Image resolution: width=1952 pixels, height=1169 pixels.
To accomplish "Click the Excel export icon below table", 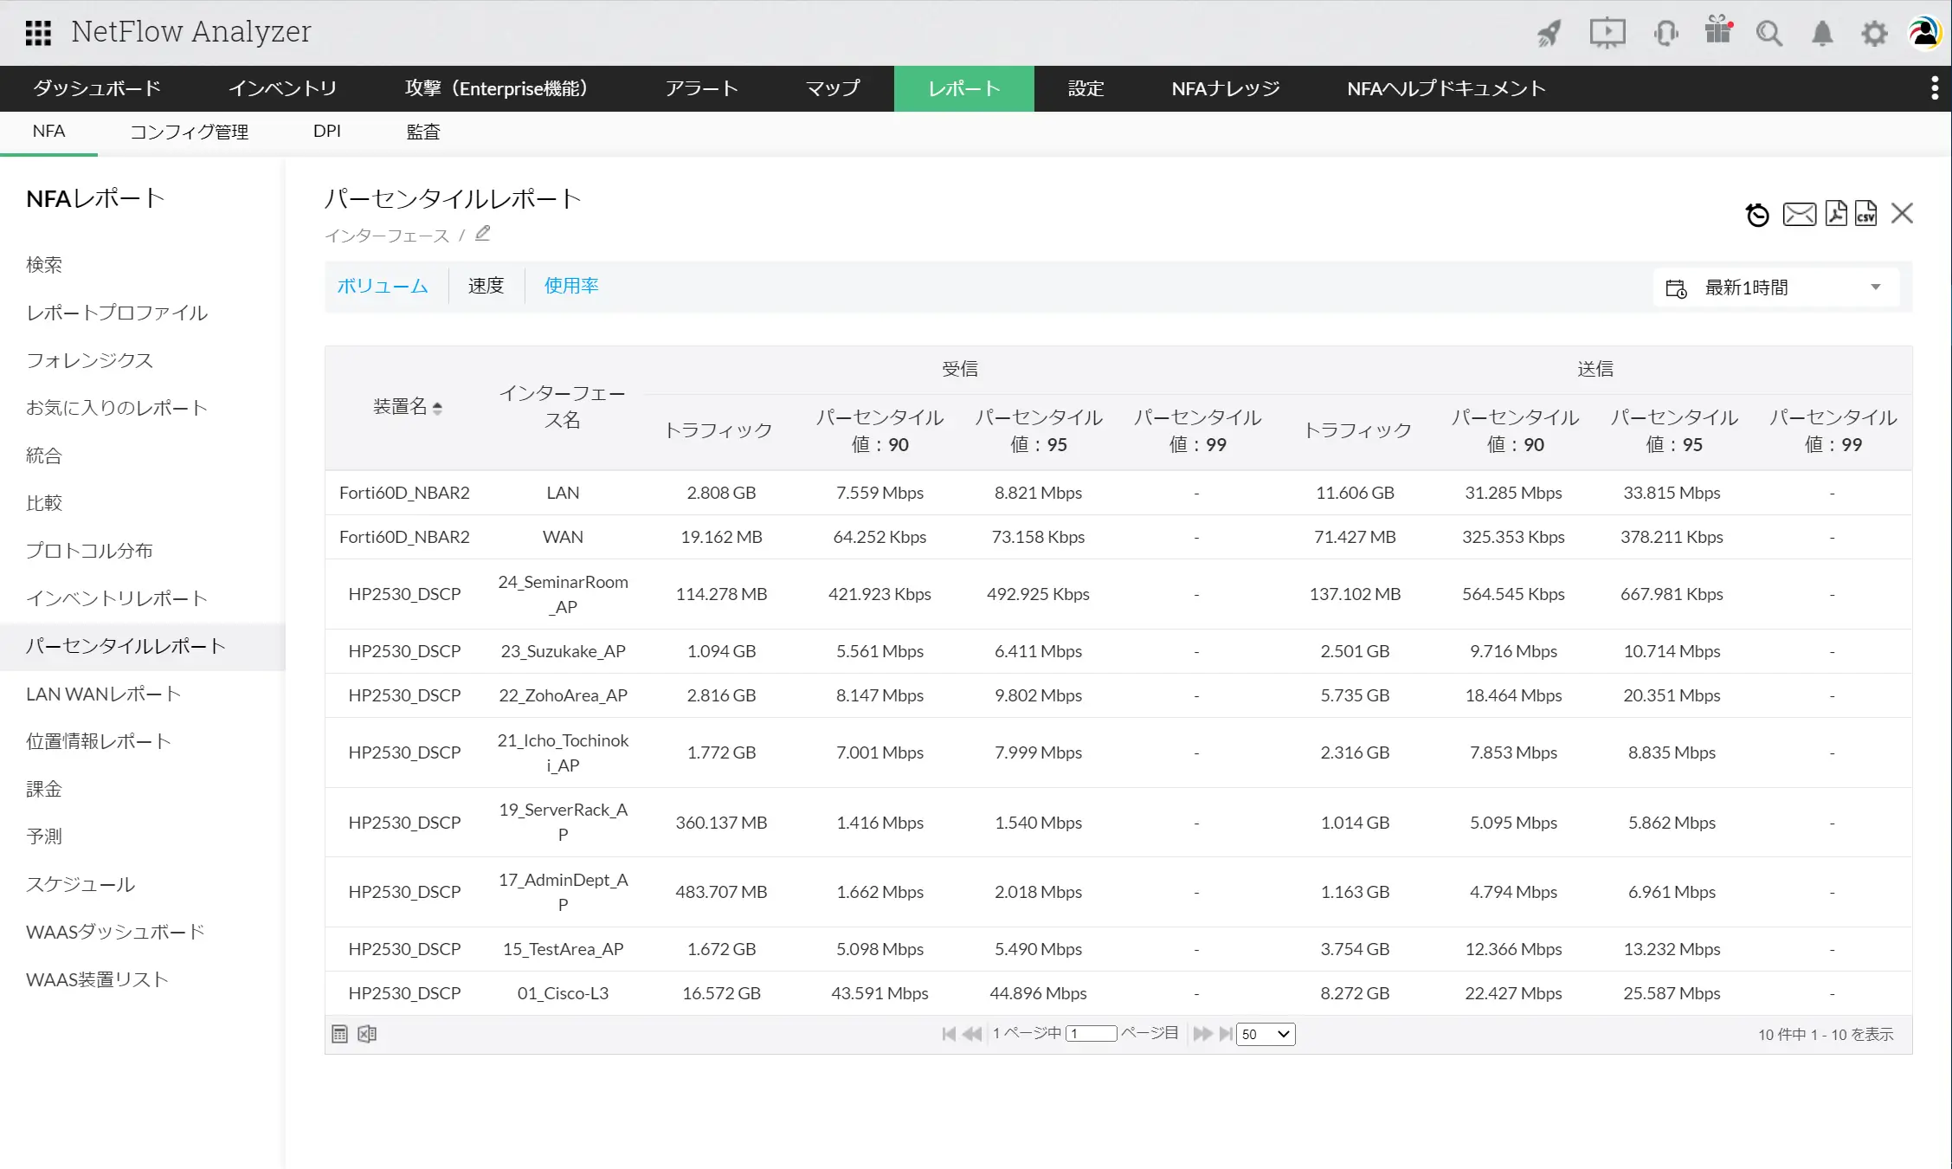I will 367,1033.
